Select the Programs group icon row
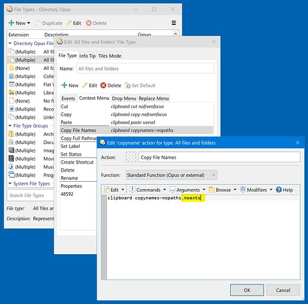This screenshot has width=308, height=304. coord(31,175)
